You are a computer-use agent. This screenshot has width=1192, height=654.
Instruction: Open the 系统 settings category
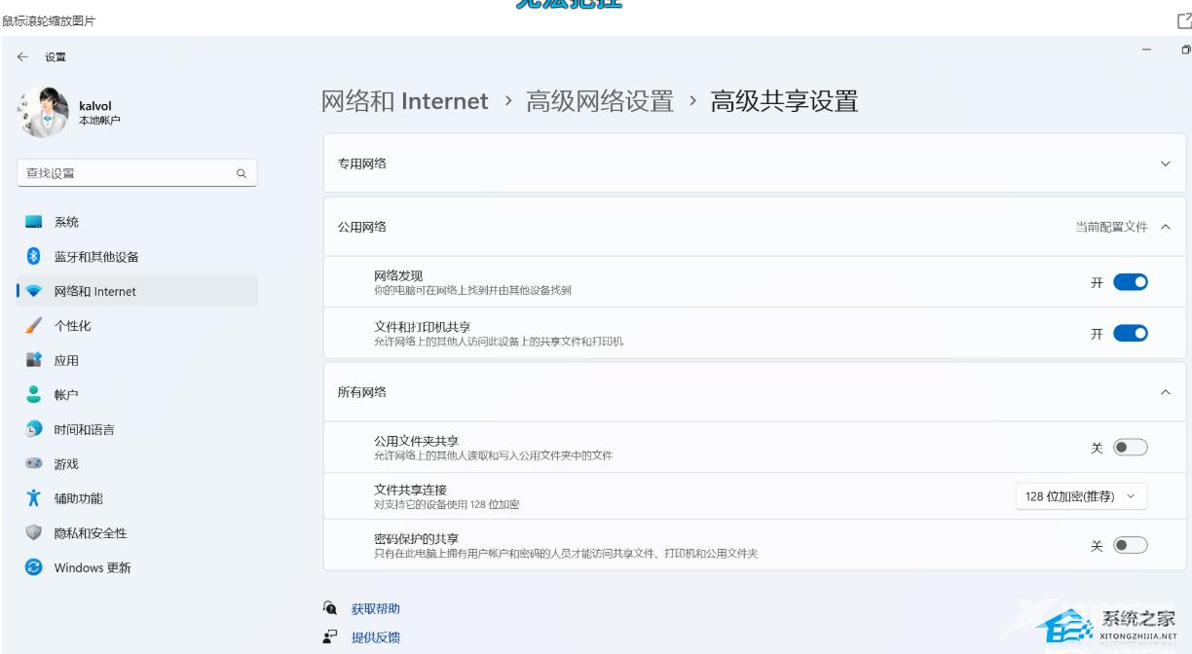(137, 222)
